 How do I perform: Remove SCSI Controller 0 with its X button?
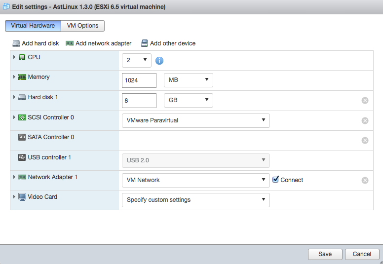click(365, 120)
